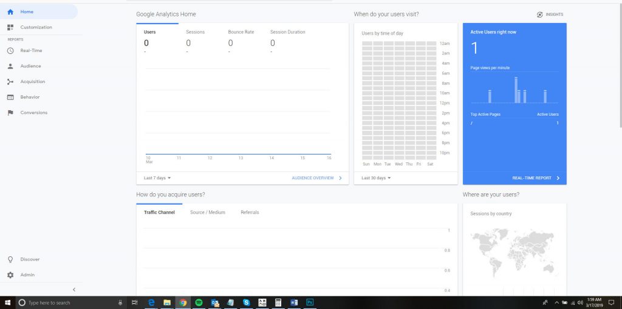Open the Insights panel

(550, 15)
